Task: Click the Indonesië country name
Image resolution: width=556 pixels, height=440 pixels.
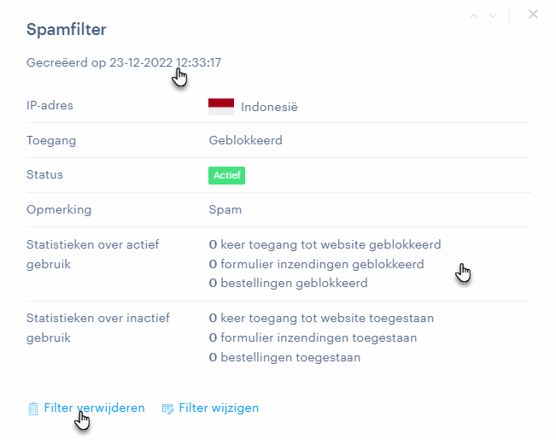Action: point(269,107)
